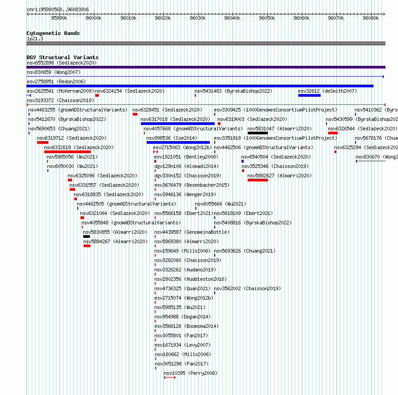Click nsv5884267 (Almarri2020) label

(x=115, y=241)
